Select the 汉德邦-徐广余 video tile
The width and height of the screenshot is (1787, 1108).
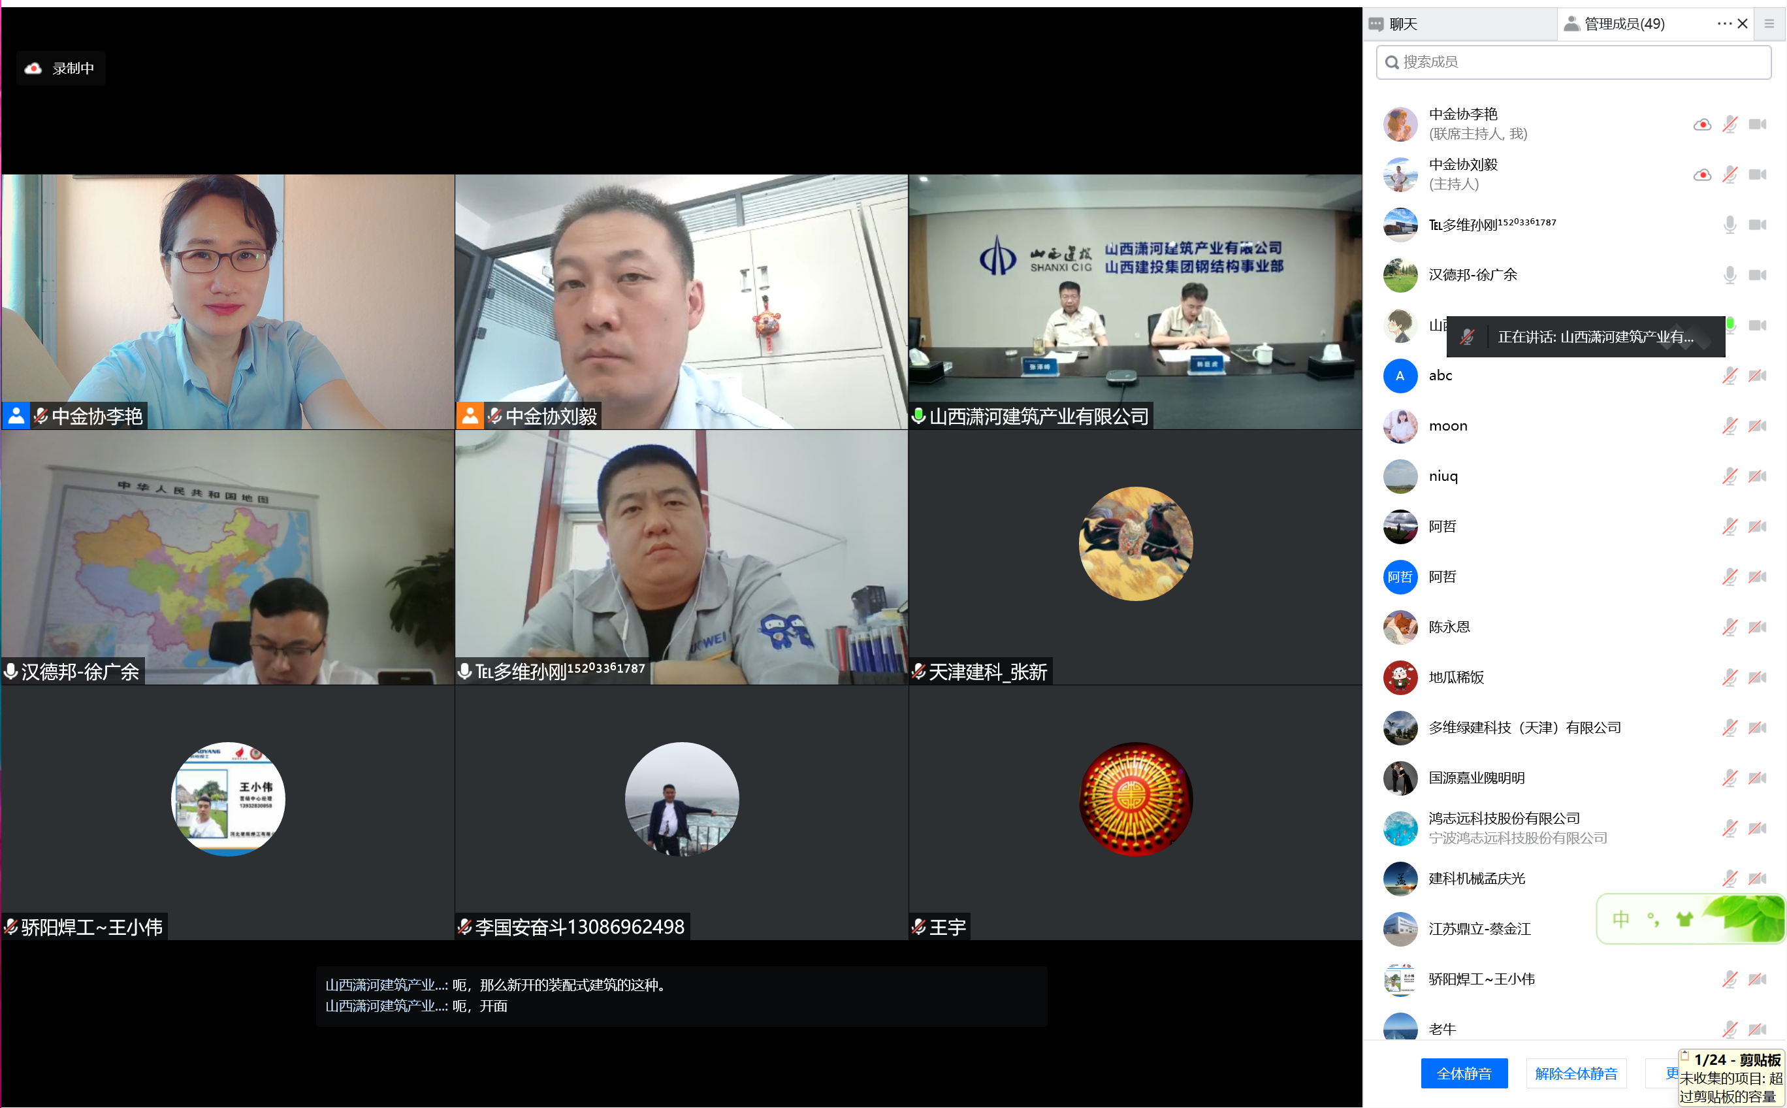click(228, 557)
